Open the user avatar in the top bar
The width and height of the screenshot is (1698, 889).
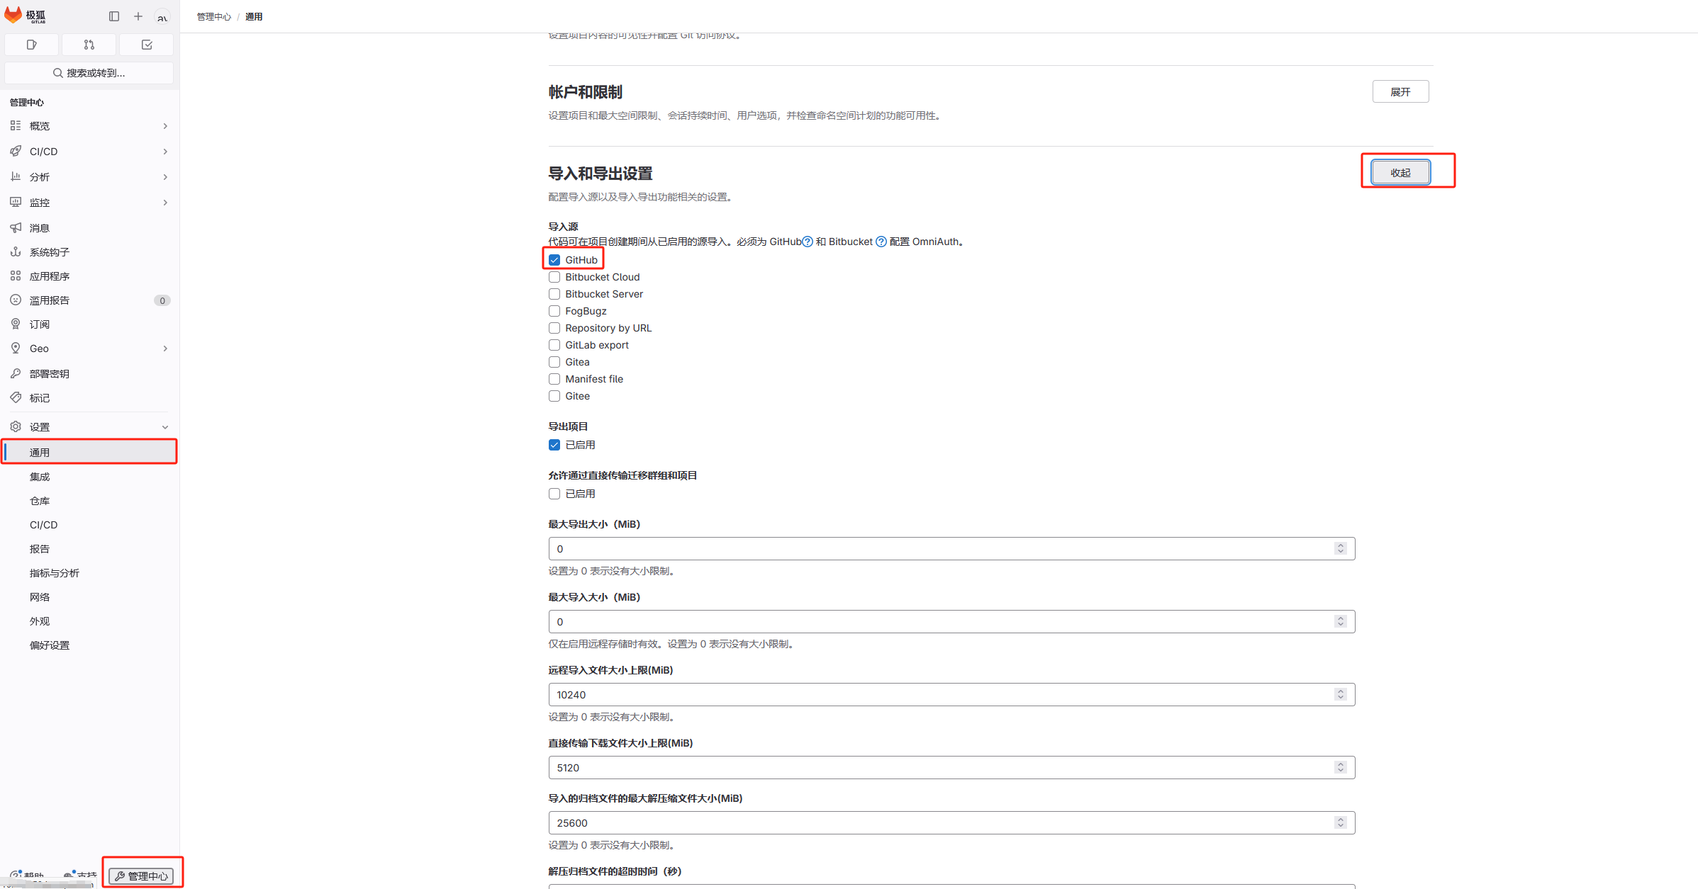pos(162,16)
